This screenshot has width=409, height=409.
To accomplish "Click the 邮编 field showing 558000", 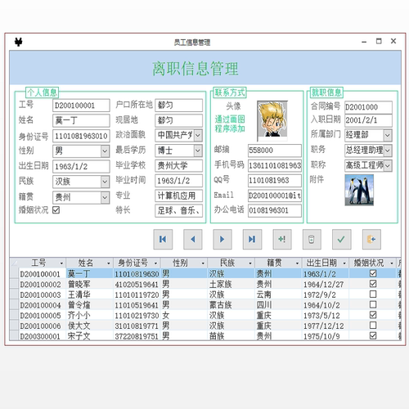I will point(275,151).
